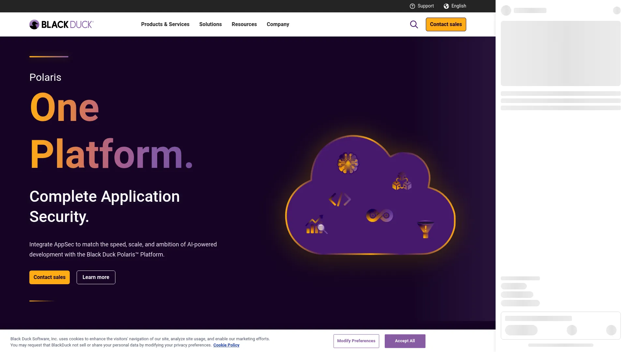Image resolution: width=626 pixels, height=352 pixels.
Task: Click the funnel alert icon in cloud
Action: point(425,229)
